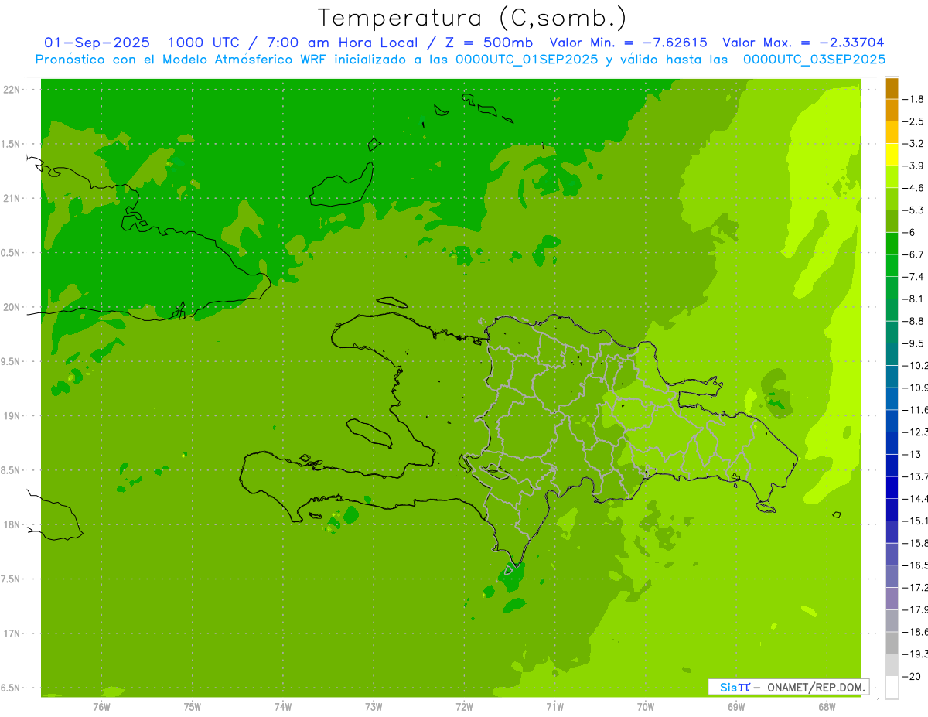
Task: Select the orange swatch between -1.8 and -2.5
Action: (x=892, y=111)
